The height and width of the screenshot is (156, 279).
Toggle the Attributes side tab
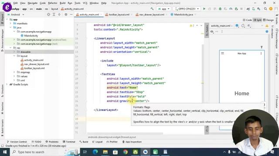(272, 32)
